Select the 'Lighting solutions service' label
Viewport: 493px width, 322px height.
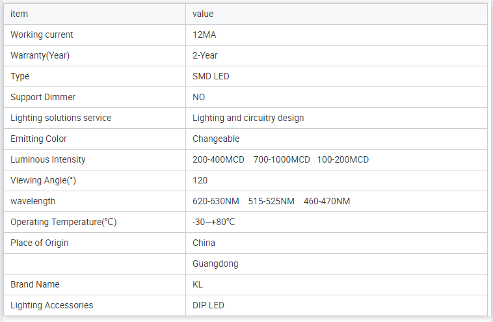pos(61,118)
